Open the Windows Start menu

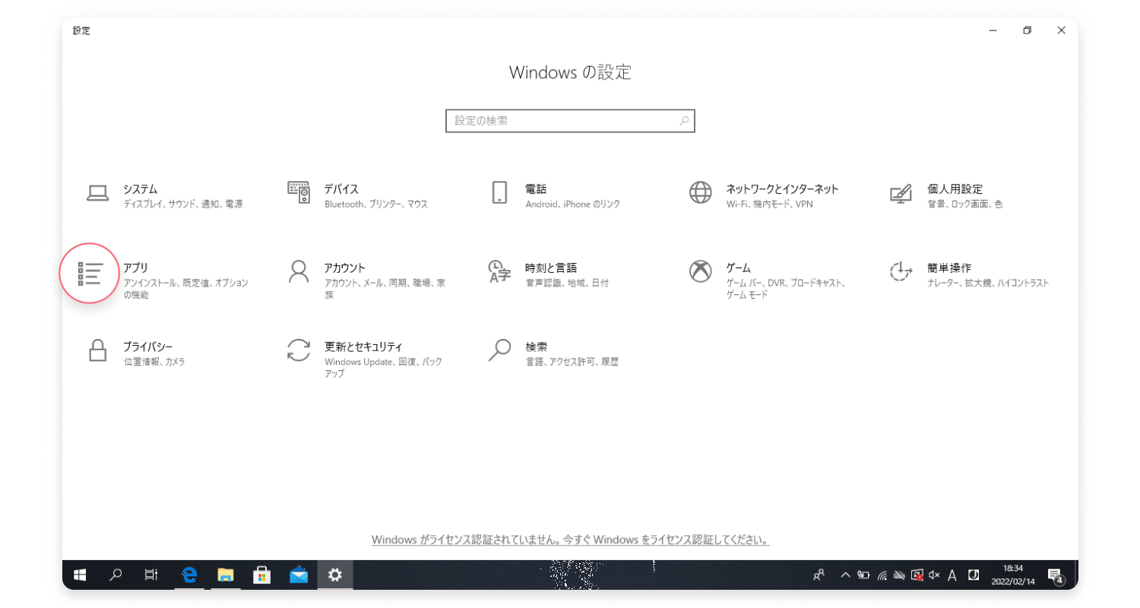tap(79, 575)
